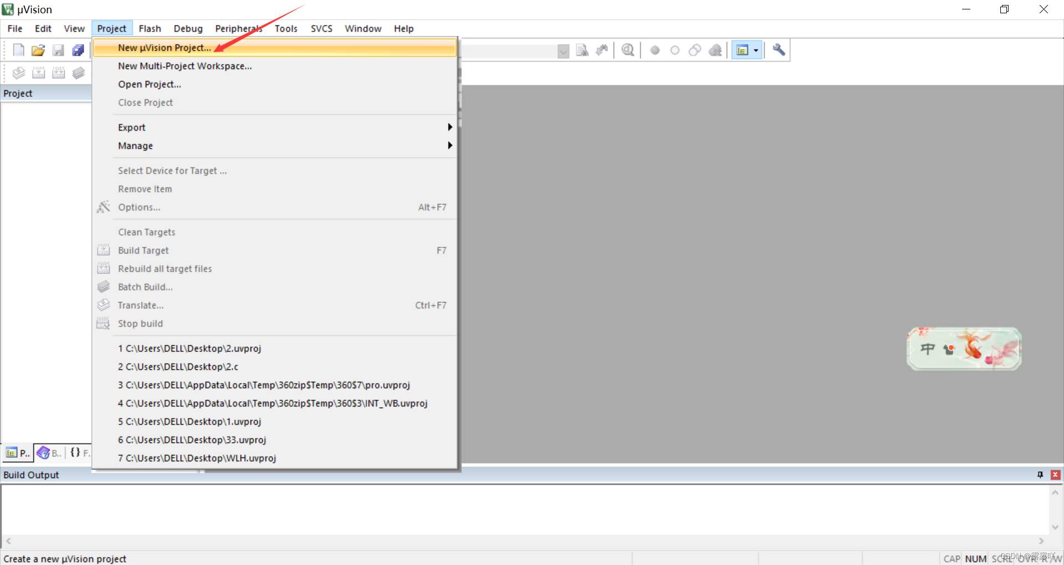This screenshot has height=565, width=1064.
Task: Click the incremental find icon beside search box
Action: pos(602,50)
